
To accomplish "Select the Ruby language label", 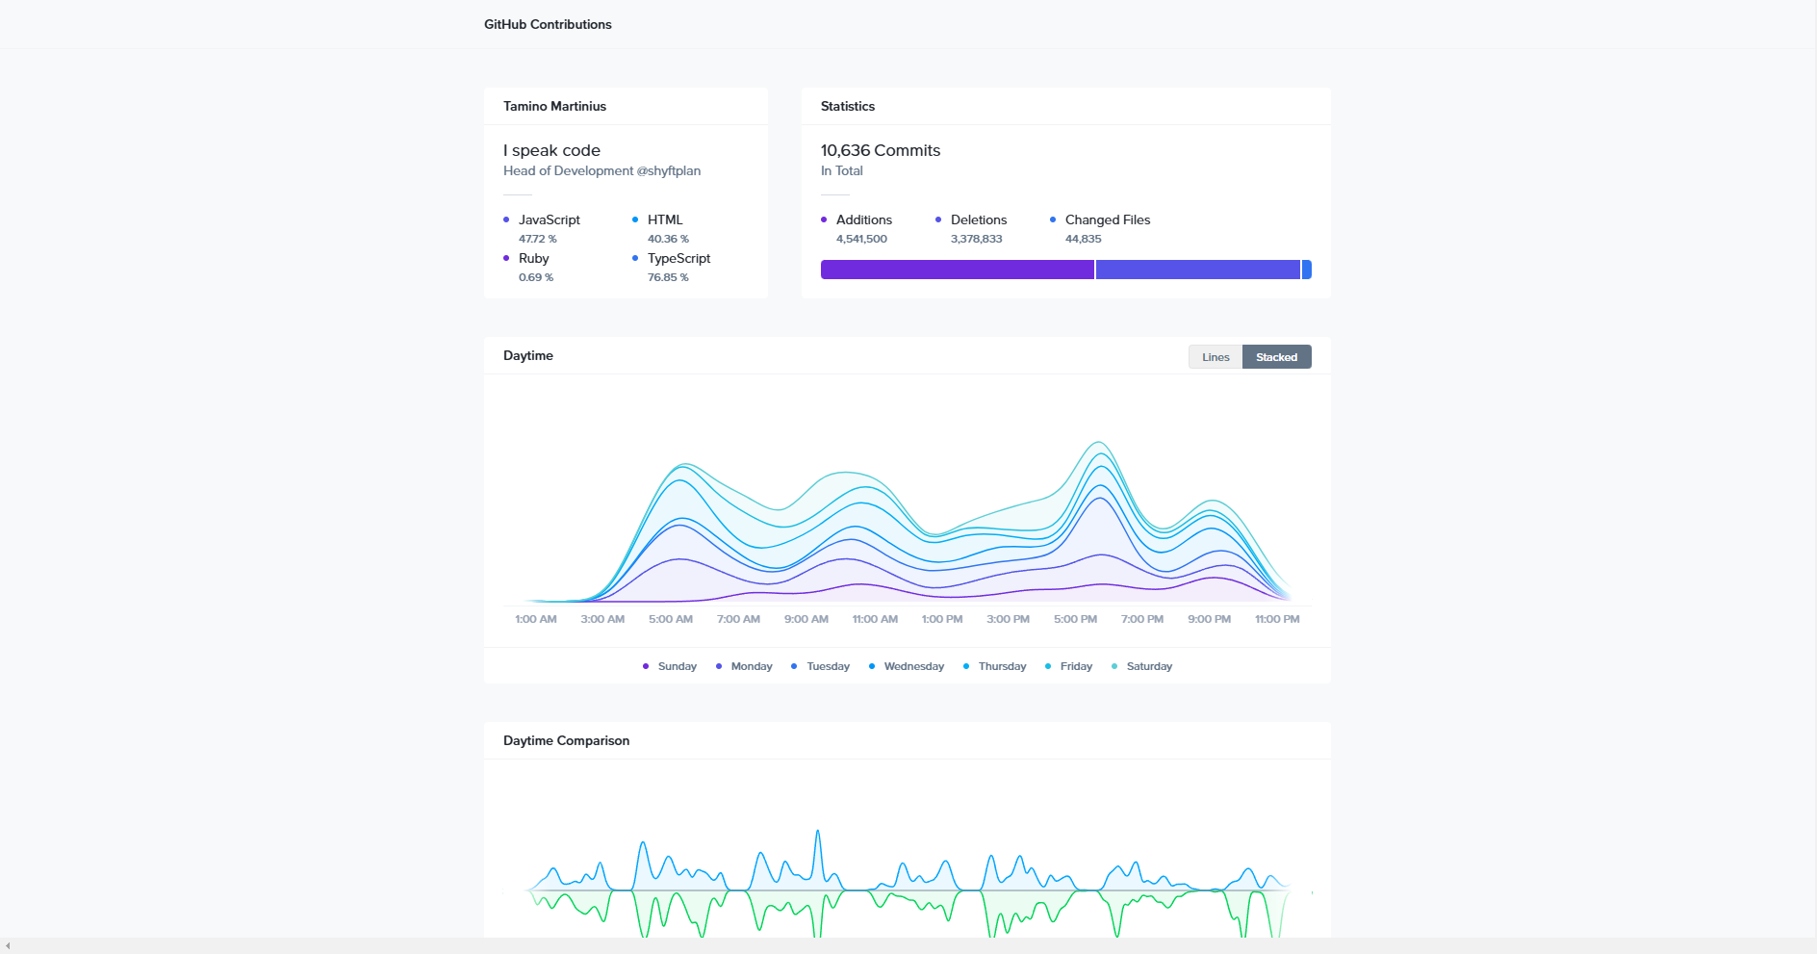I will (x=534, y=258).
